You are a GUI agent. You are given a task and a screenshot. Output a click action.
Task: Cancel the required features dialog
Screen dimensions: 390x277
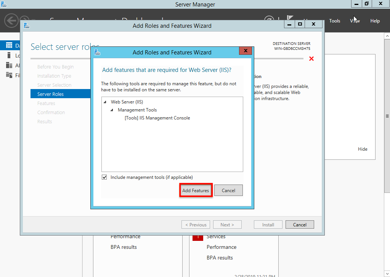228,190
